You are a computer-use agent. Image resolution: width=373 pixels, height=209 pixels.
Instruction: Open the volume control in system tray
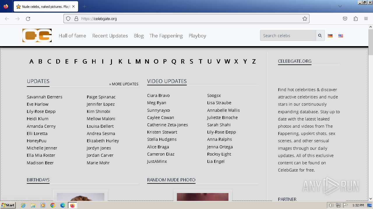(331, 205)
